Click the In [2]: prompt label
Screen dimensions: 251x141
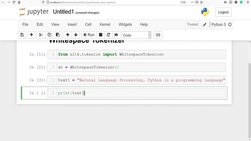38,67
